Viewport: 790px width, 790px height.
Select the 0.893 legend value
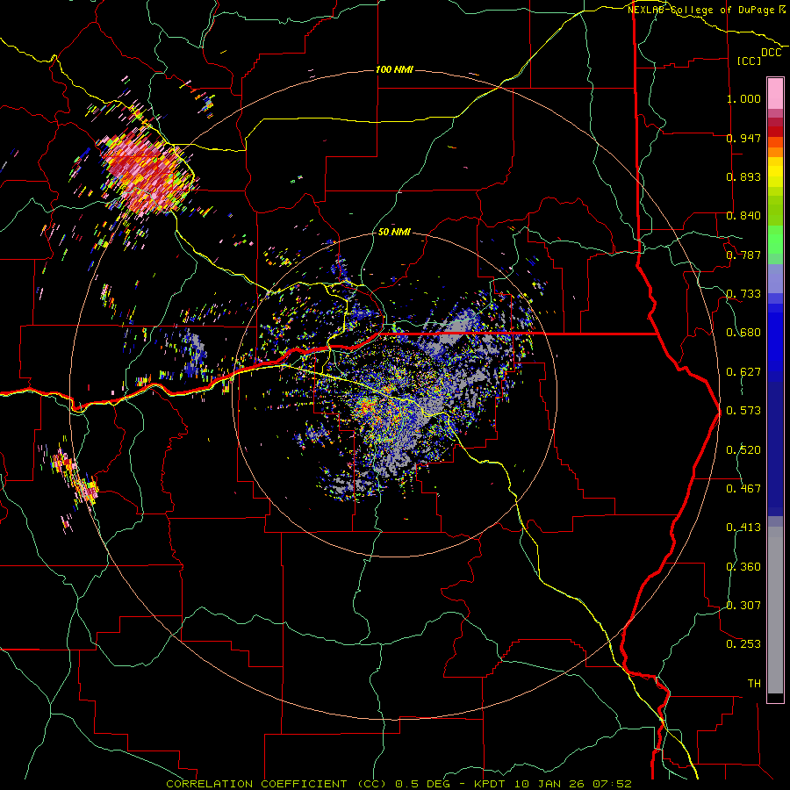click(743, 176)
